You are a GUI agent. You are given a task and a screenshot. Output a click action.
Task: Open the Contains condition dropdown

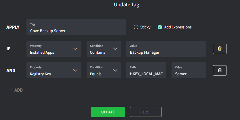click(x=104, y=49)
